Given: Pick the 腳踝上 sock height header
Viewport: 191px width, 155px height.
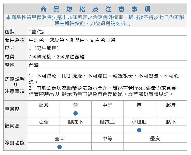Looking at the screenshot, I should tap(107, 122).
